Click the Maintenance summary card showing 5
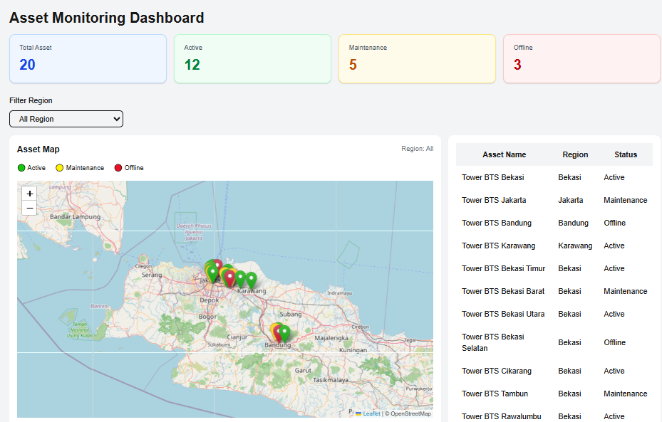 point(417,58)
